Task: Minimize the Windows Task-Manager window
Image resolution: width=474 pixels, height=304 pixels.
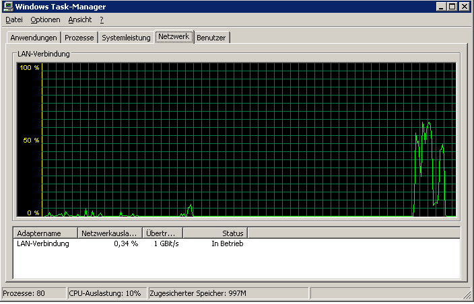Action: 442,7
